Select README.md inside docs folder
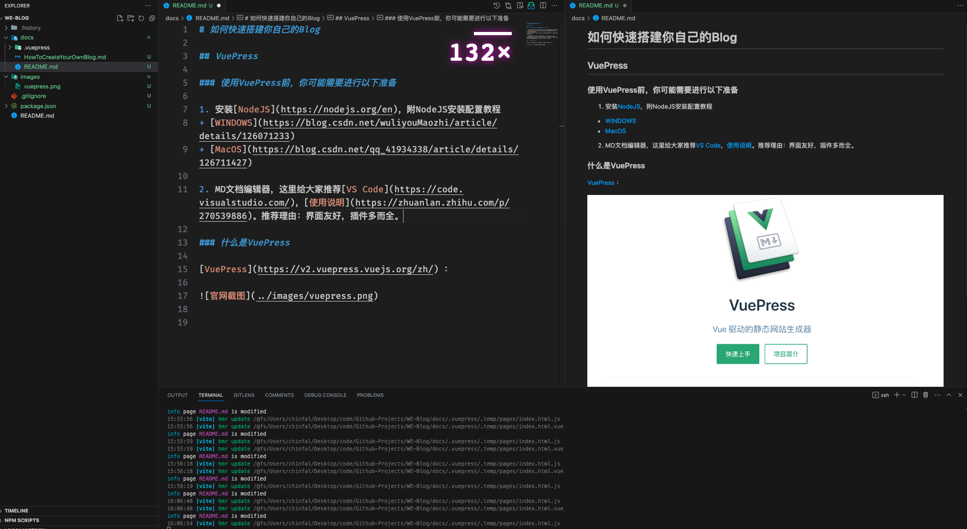Image resolution: width=967 pixels, height=529 pixels. 40,67
